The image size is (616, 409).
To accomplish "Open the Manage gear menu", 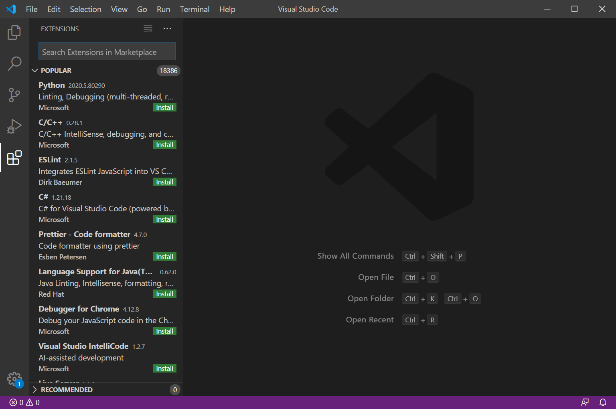I will (14, 379).
